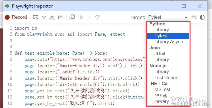This screenshot has width=212, height=108.
Task: Close the Playwright Inspector window
Action: 199,6
